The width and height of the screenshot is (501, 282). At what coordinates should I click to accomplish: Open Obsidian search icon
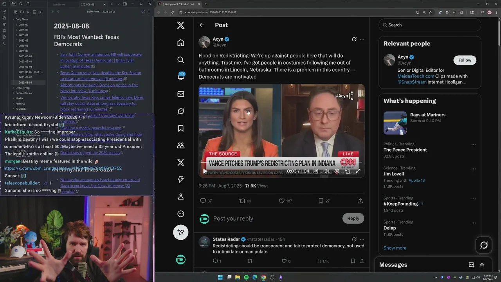[x=21, y=4]
